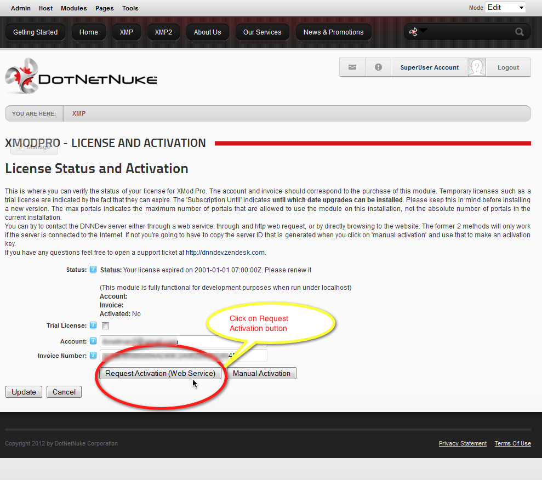
Task: Click the Update button
Action: [x=24, y=392]
